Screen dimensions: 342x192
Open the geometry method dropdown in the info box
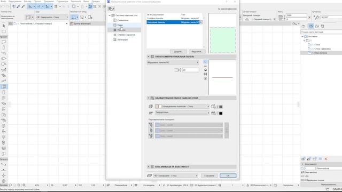75,17
